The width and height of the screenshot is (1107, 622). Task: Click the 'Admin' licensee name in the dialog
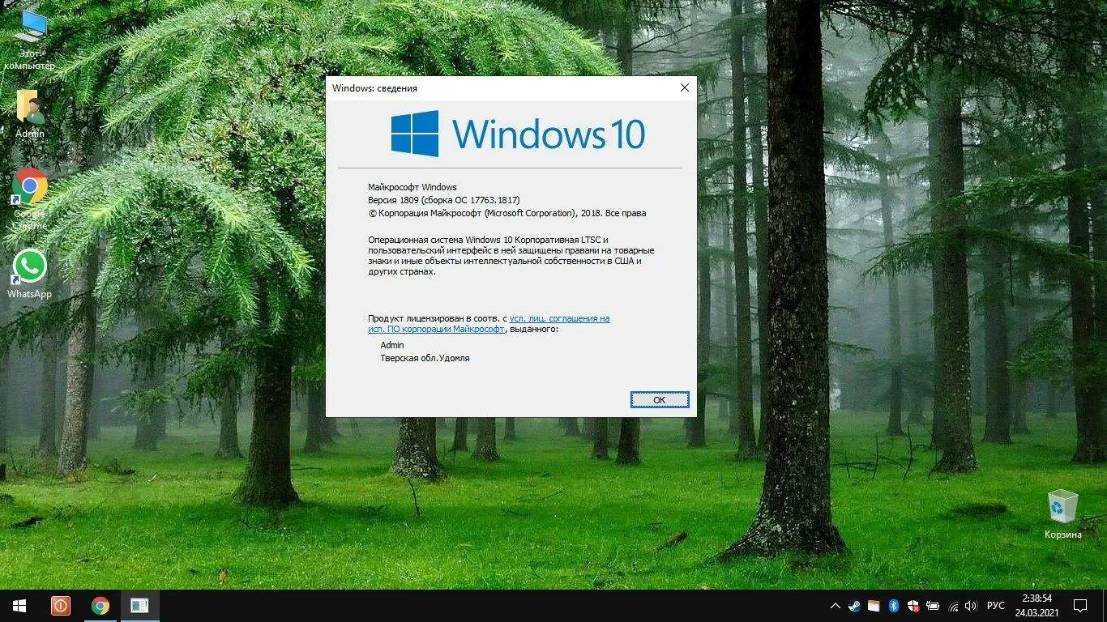pos(392,345)
